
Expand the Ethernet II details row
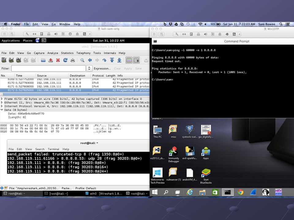2,103
